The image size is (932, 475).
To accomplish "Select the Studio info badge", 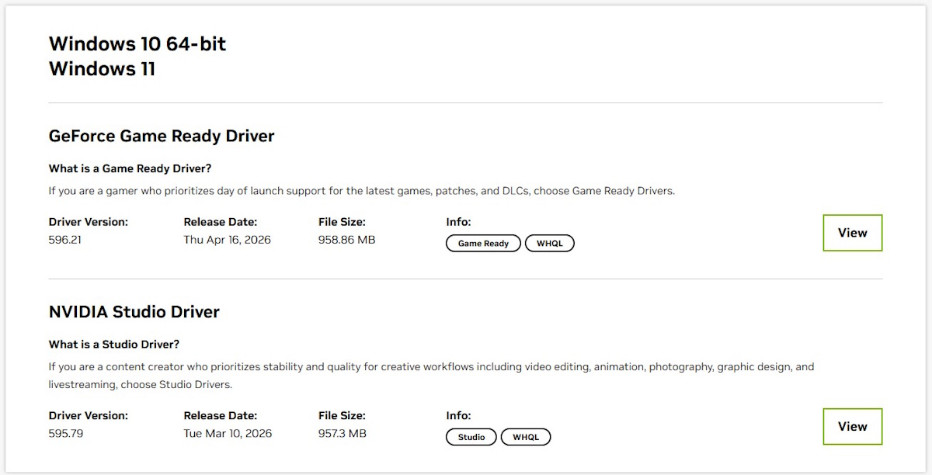I will (471, 437).
